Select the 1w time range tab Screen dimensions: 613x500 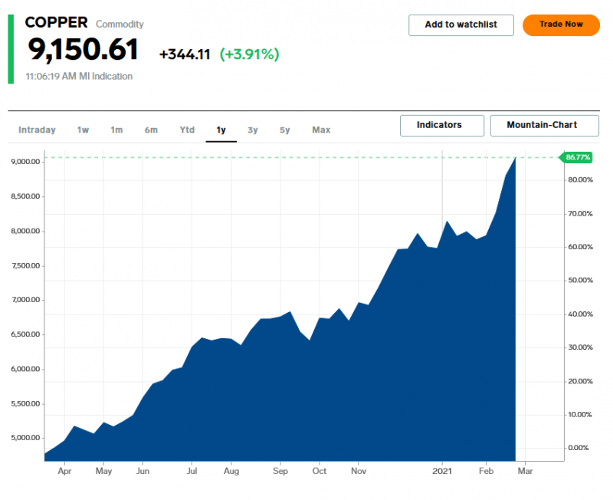coord(83,130)
